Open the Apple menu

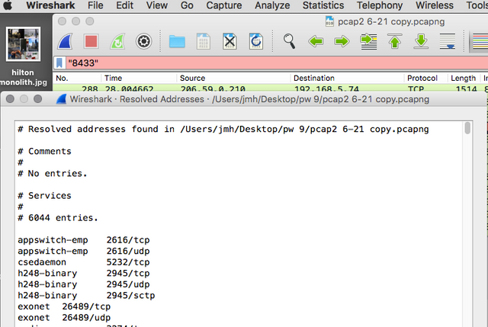pos(8,5)
